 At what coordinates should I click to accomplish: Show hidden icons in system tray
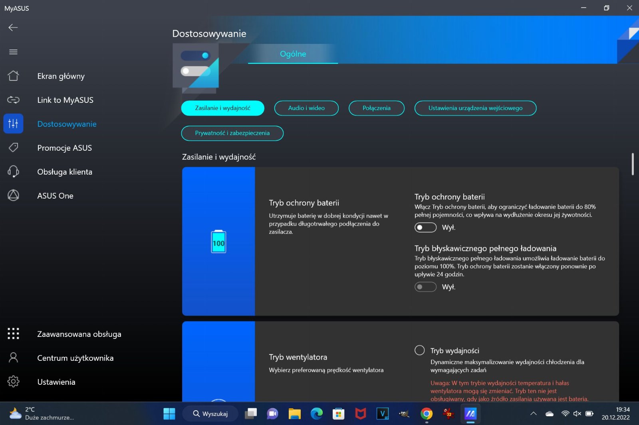pos(533,414)
